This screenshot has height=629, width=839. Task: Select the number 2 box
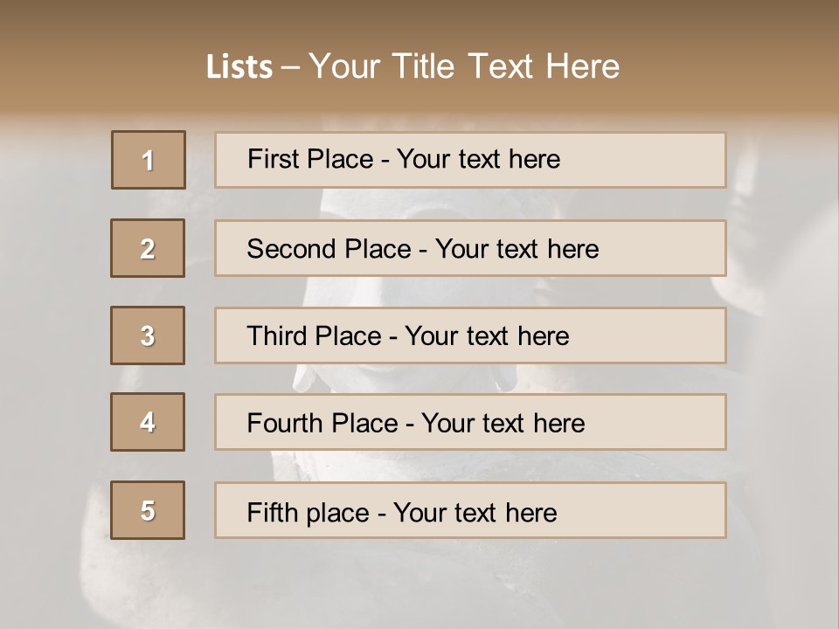tap(148, 248)
